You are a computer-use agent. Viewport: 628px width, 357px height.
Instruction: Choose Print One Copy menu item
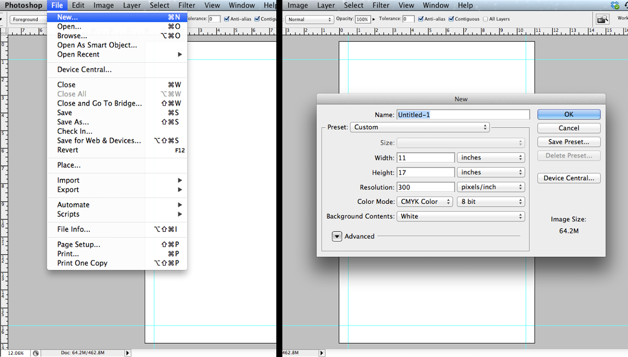(x=117, y=263)
